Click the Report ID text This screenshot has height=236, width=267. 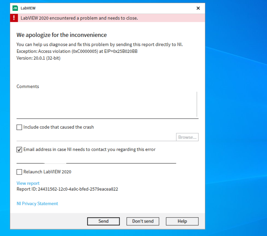67,189
